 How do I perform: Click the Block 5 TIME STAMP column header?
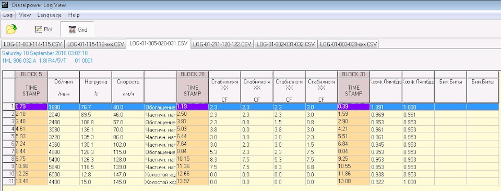tap(31, 90)
